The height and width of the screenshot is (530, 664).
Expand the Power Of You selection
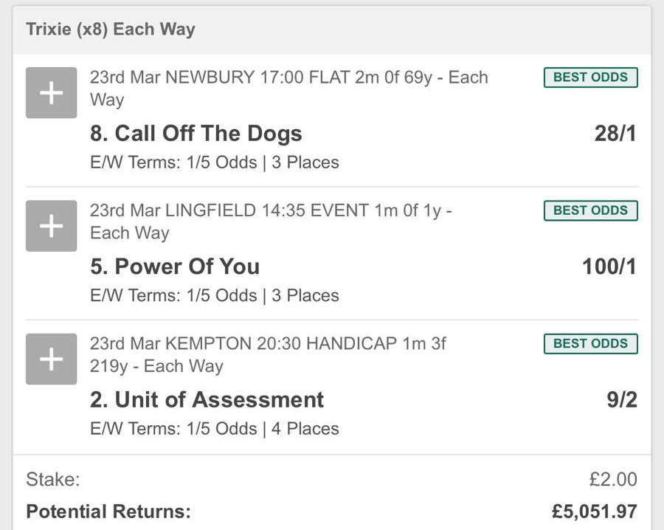(51, 226)
